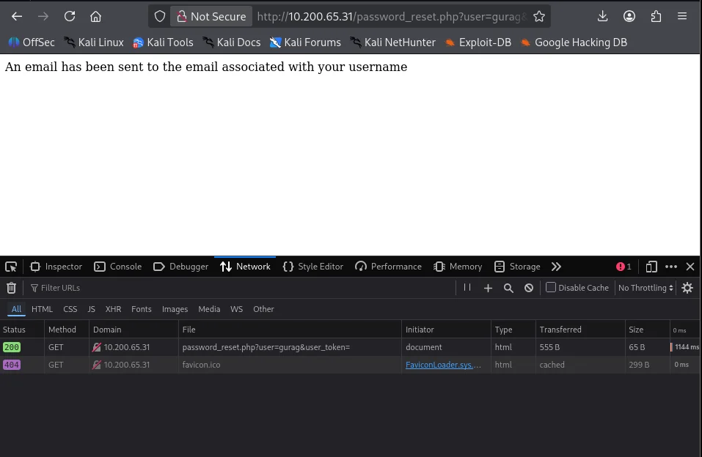Switch to the Console tab
This screenshot has height=457, width=702.
[118, 267]
